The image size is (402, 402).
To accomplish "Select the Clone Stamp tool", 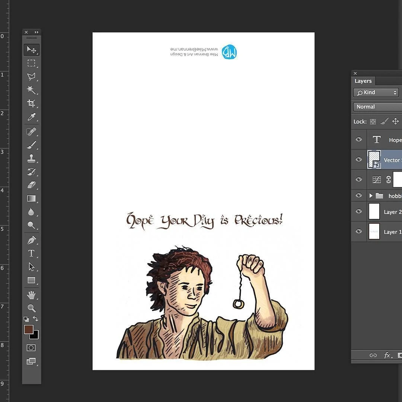I will tap(32, 158).
